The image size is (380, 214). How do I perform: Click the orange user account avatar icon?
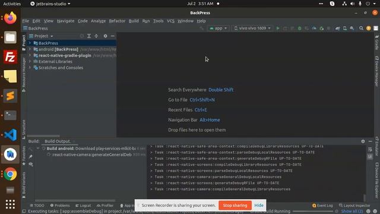[368, 29]
